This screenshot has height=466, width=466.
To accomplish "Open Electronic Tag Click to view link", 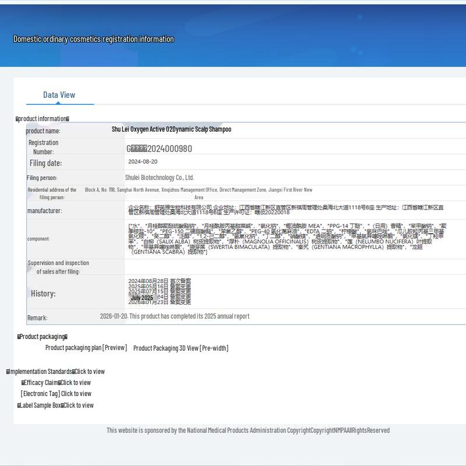I will click(x=56, y=394).
